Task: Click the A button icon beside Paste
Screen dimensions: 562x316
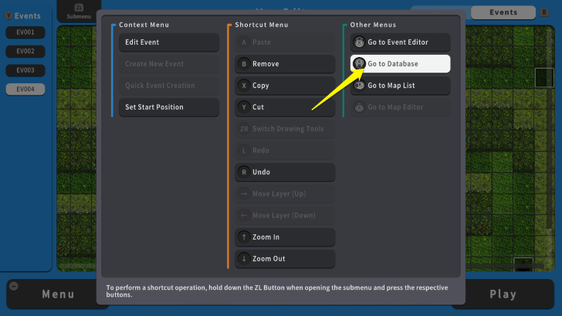Action: click(244, 42)
